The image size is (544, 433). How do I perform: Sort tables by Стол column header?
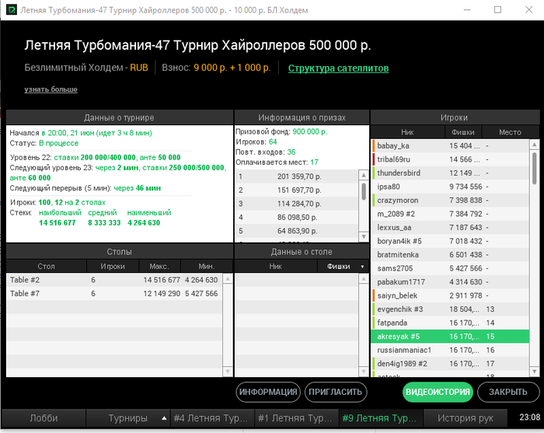pos(46,266)
